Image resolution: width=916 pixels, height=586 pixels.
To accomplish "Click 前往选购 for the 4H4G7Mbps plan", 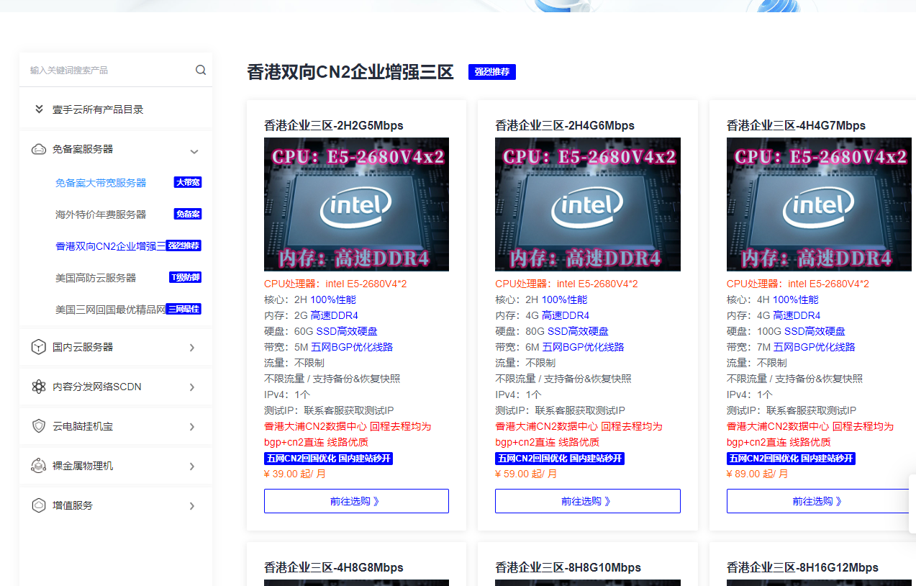I will (x=819, y=501).
